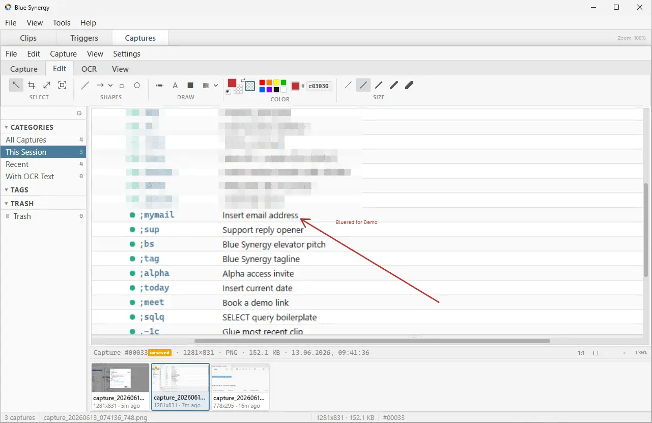Viewport: 652px width, 423px height.
Task: Choose the thinnest line size
Action: pyautogui.click(x=348, y=86)
